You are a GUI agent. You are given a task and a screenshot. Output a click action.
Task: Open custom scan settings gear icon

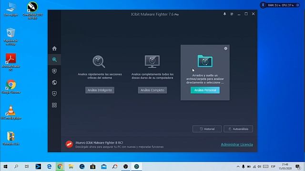tap(225, 48)
